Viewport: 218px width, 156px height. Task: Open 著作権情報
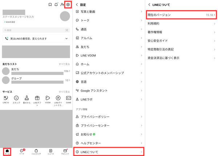point(181,32)
